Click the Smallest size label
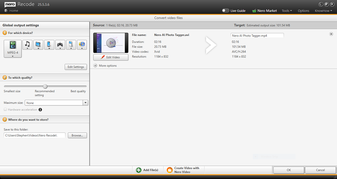Screen dimensions: 337x179 tap(12, 91)
